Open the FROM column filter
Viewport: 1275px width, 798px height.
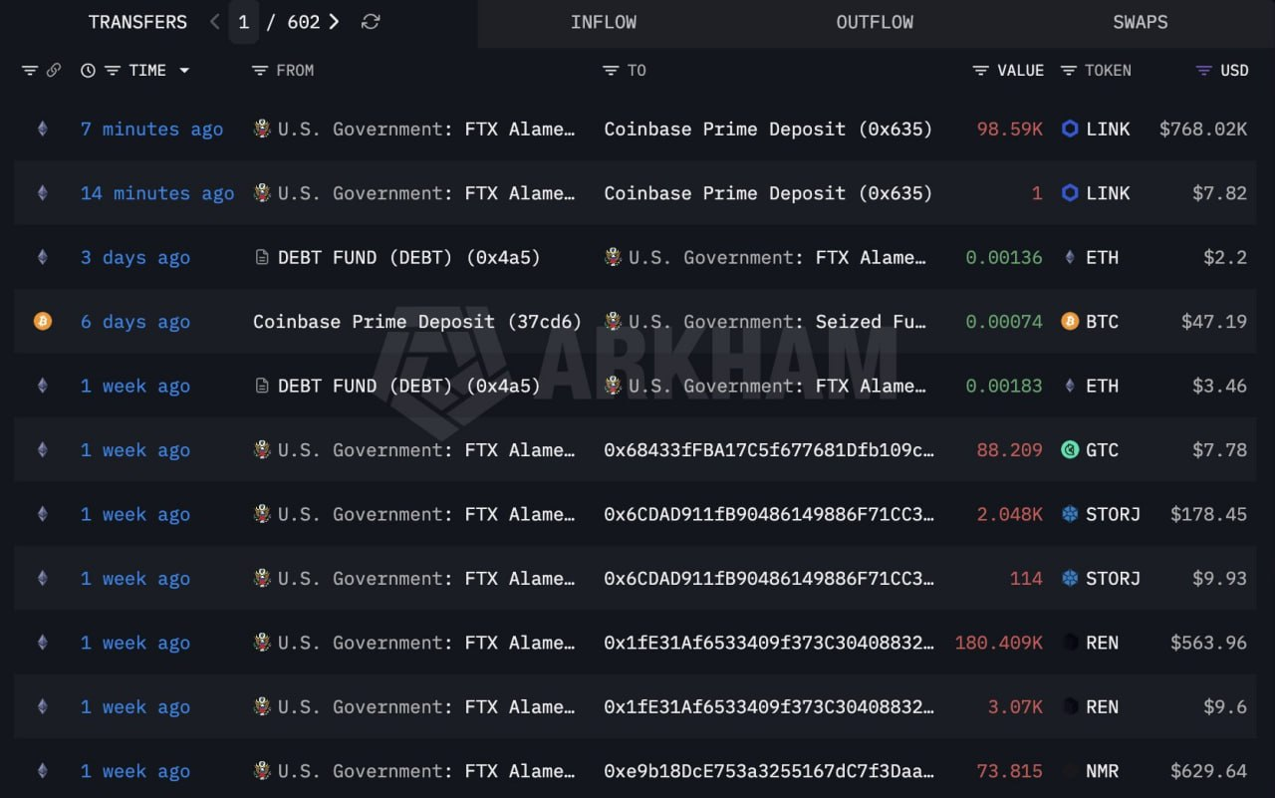point(260,71)
